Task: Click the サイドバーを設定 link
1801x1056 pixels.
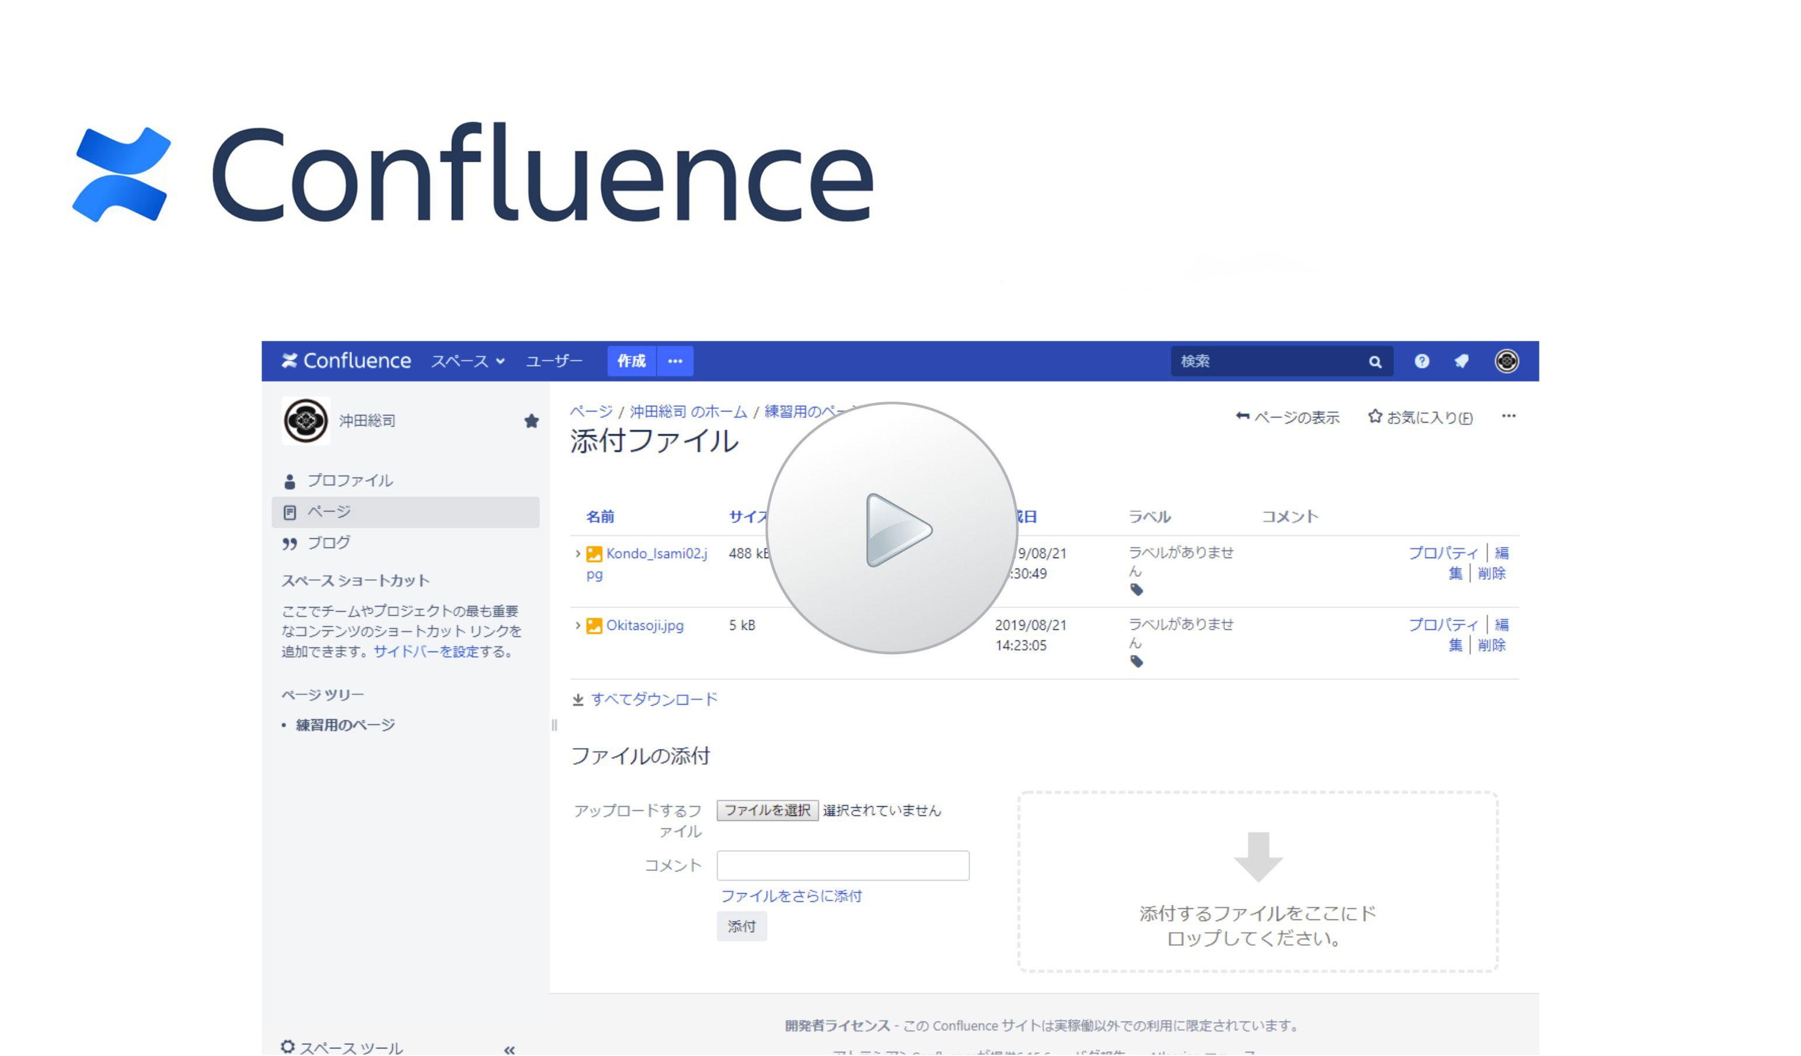Action: [426, 651]
